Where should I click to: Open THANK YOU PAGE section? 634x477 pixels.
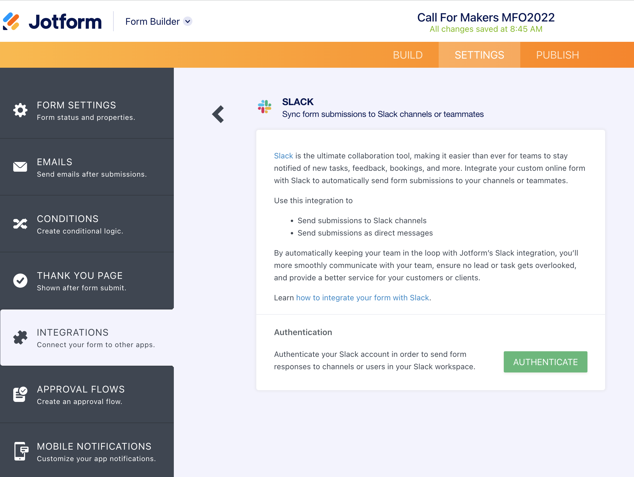click(x=87, y=281)
